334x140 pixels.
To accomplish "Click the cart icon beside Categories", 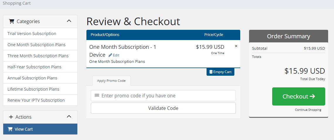I will tap(12, 21).
